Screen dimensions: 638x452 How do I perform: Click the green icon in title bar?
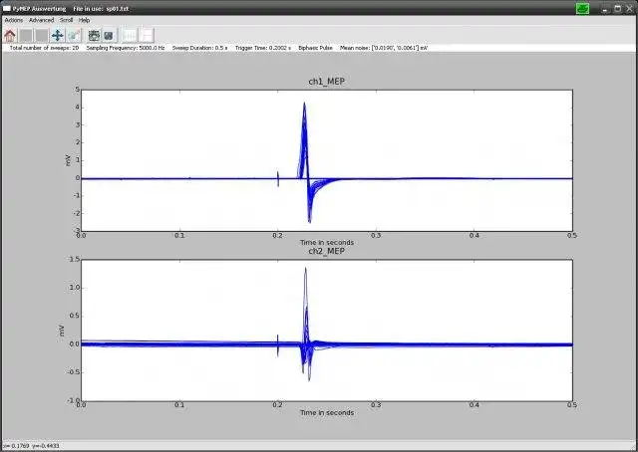click(582, 8)
